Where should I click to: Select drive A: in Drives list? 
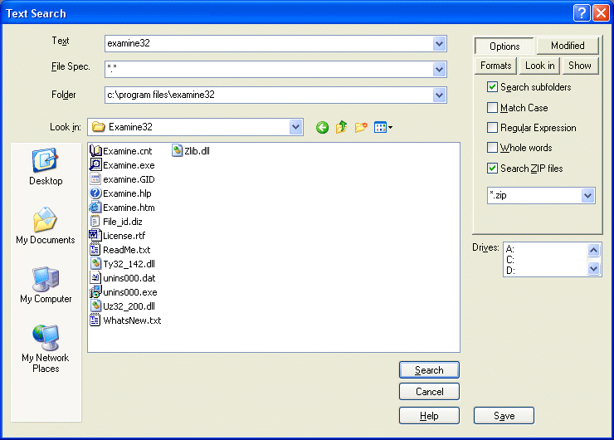tap(509, 249)
